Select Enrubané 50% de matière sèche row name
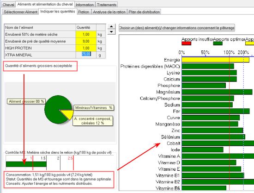 [40, 34]
